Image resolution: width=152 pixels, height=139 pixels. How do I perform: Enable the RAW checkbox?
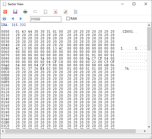pos(68,18)
